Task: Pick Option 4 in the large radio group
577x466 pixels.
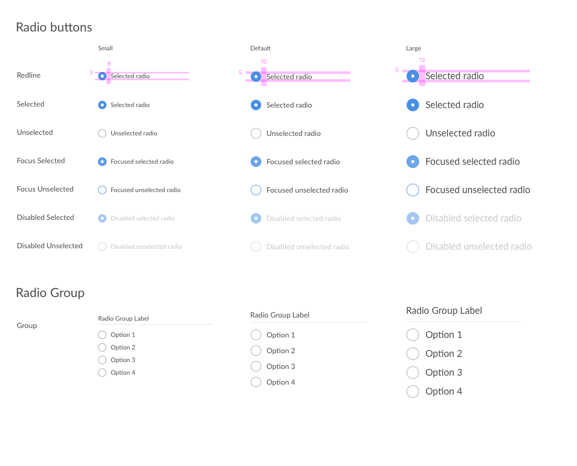Action: click(413, 391)
